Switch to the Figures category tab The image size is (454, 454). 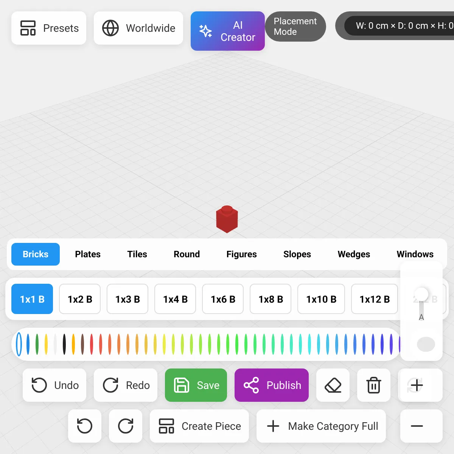(x=241, y=254)
